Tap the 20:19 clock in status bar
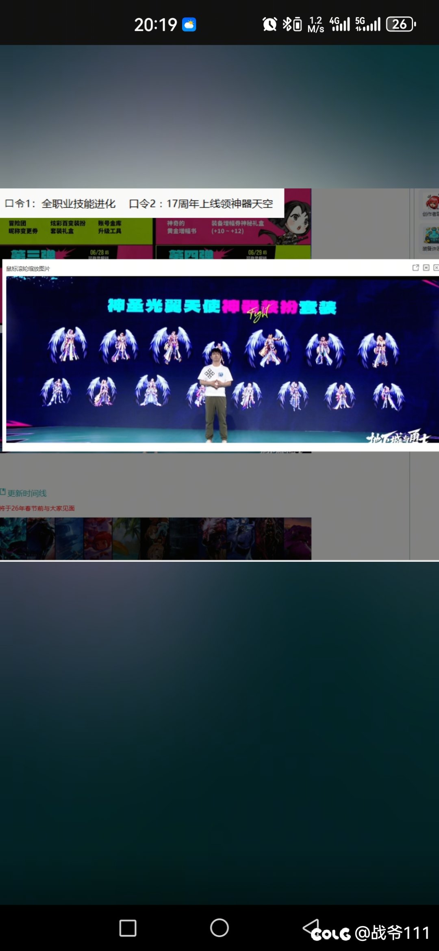This screenshot has height=951, width=439. click(156, 25)
